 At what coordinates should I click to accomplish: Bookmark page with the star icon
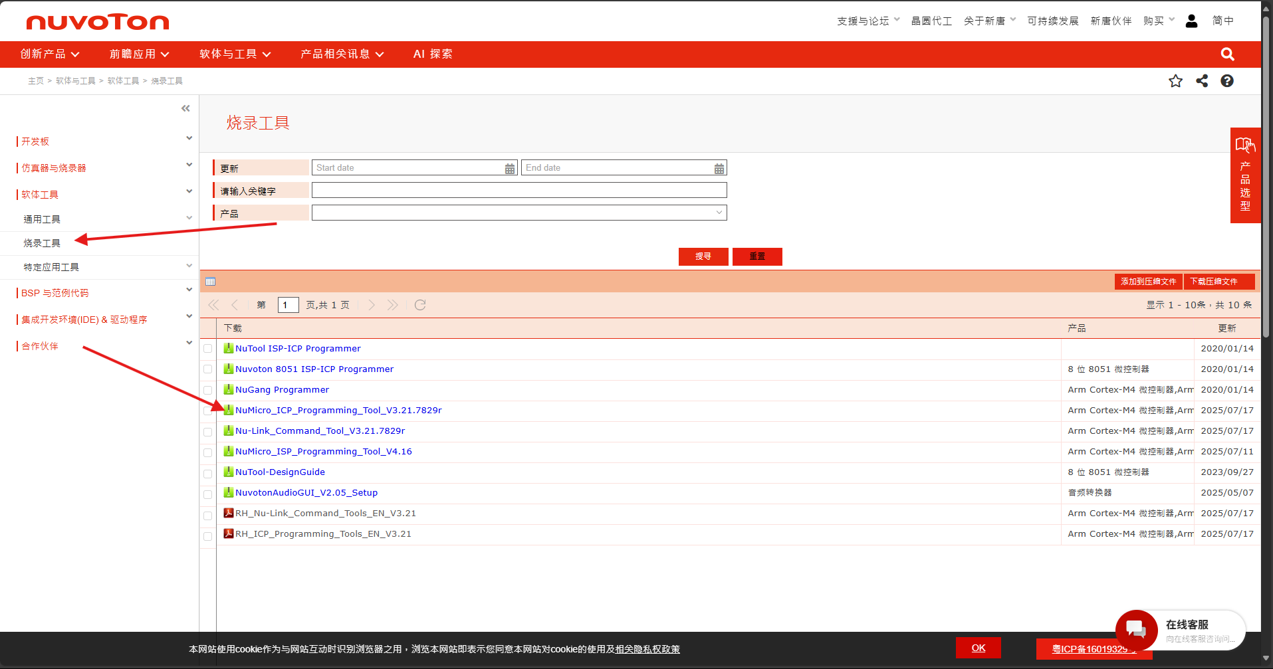pos(1175,81)
